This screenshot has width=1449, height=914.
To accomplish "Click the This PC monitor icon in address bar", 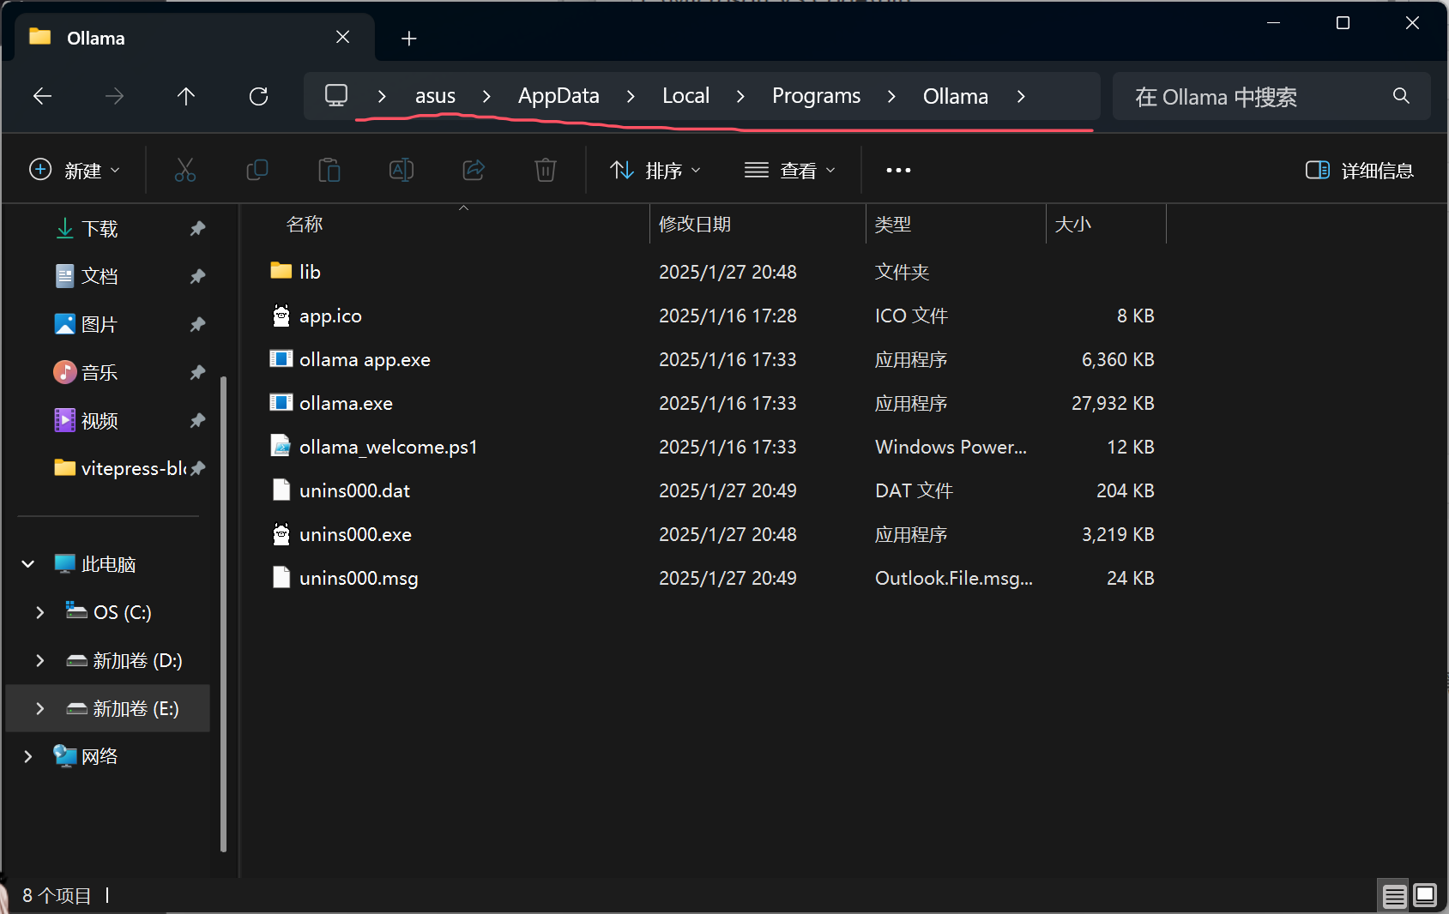I will tap(336, 95).
